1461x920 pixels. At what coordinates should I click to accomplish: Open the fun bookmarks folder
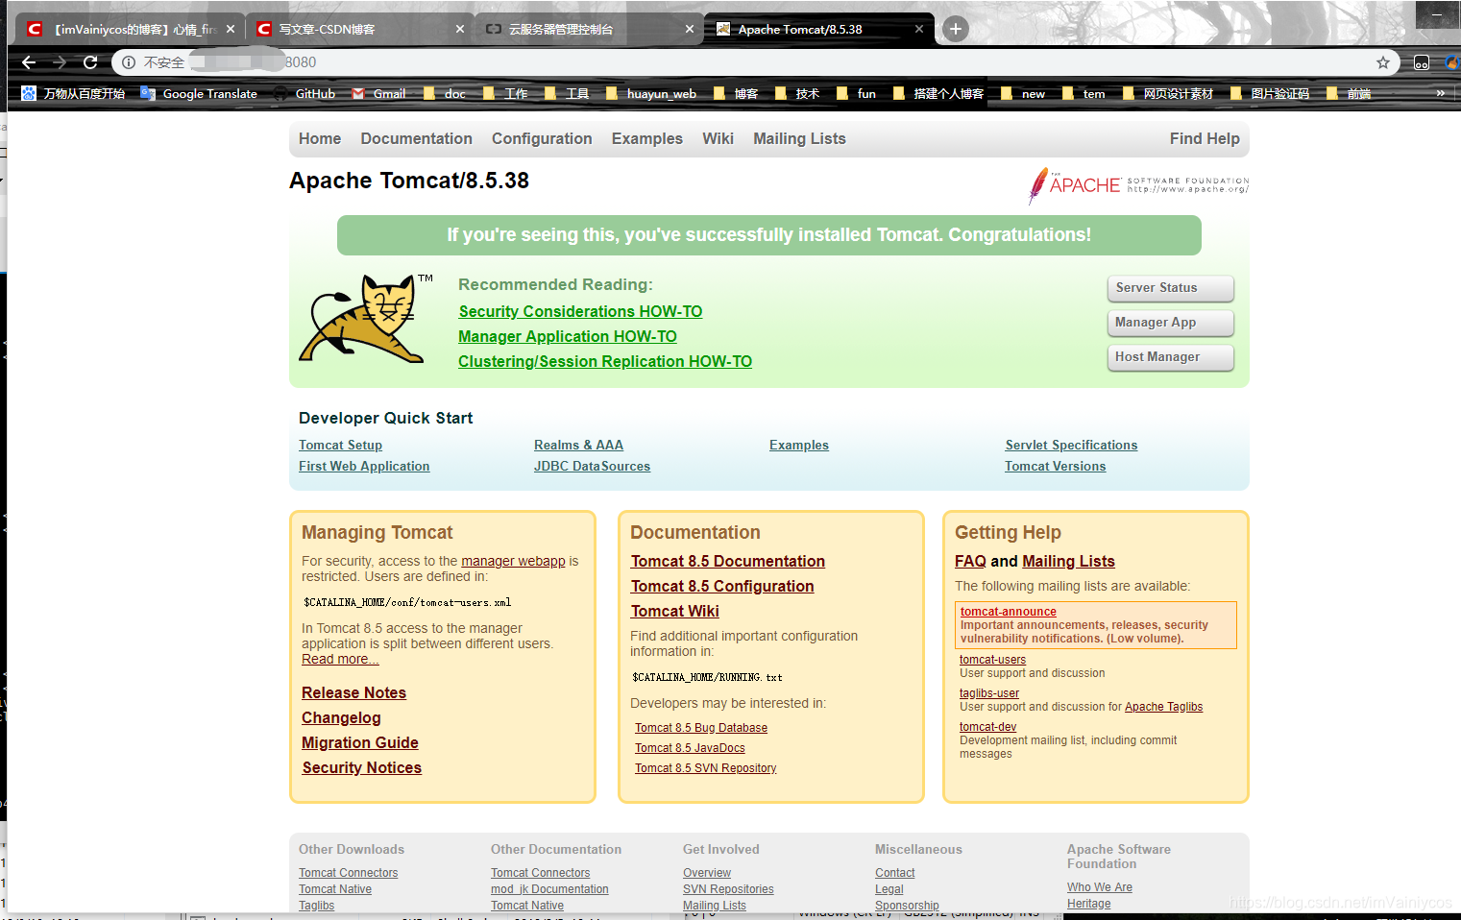[x=856, y=93]
